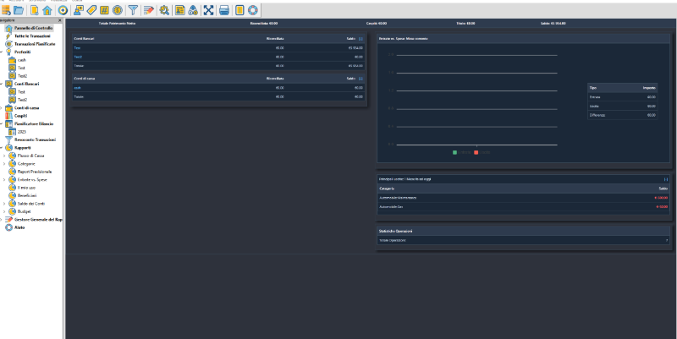The image size is (677, 339).
Task: Click the Print toolbar icon
Action: [x=224, y=10]
